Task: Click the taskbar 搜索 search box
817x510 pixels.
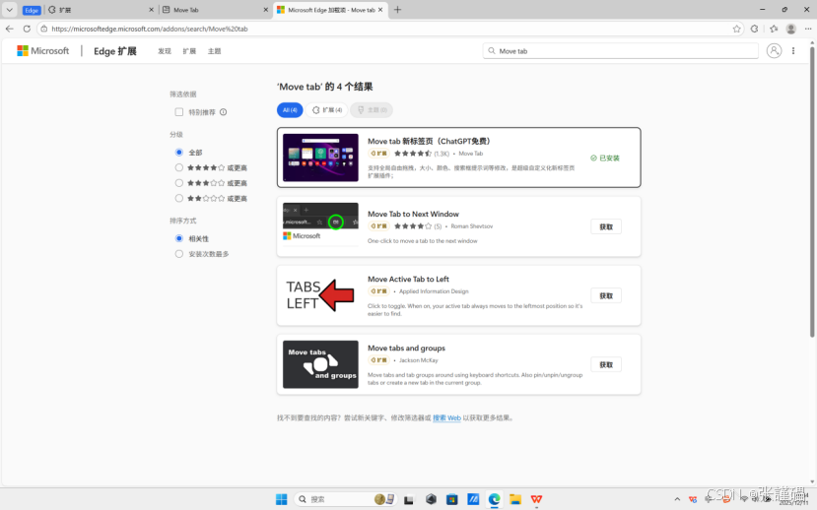Action: pos(344,499)
